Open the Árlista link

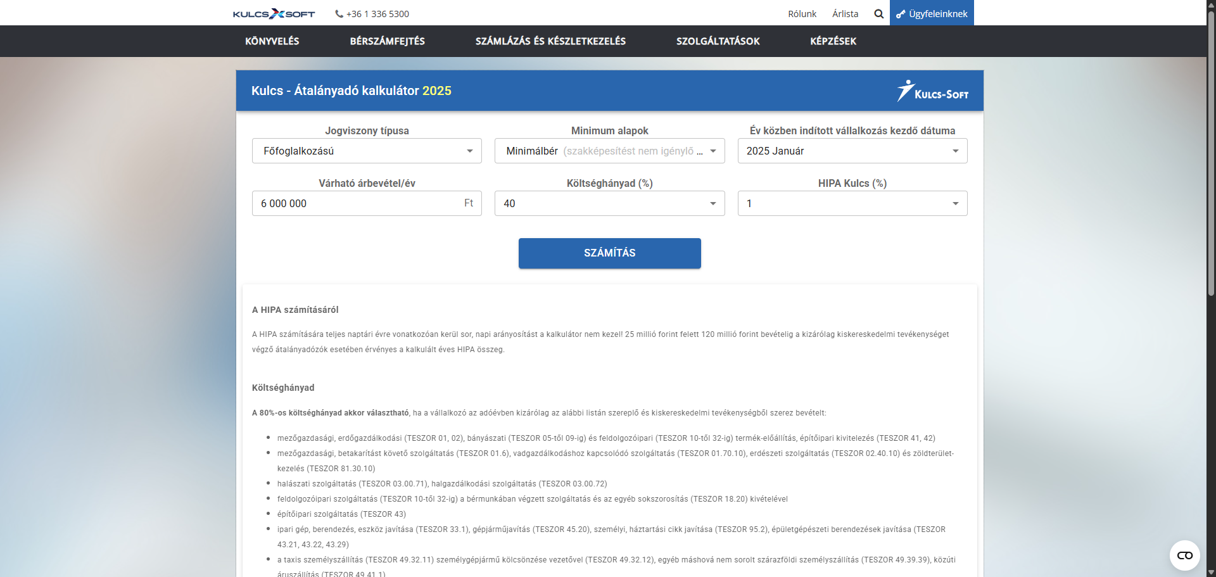(x=845, y=14)
